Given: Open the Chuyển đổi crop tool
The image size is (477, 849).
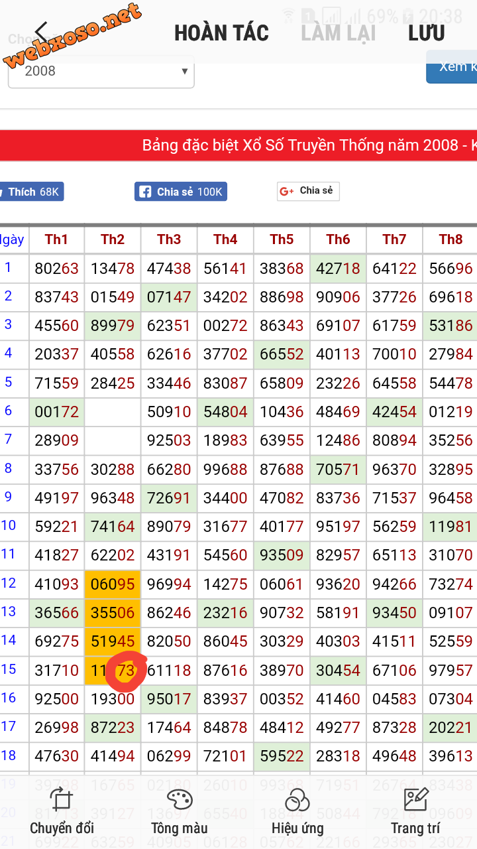Looking at the screenshot, I should click(62, 810).
